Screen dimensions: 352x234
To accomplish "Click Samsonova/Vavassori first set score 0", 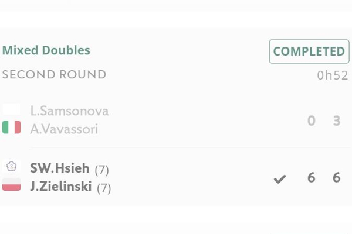I will tap(312, 121).
